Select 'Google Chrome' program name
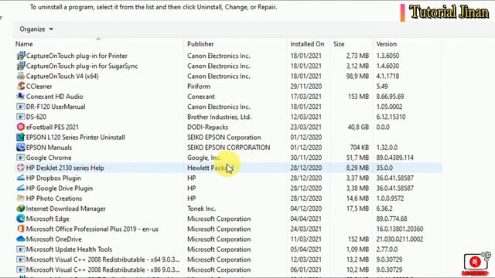The height and width of the screenshot is (278, 495). click(49, 158)
